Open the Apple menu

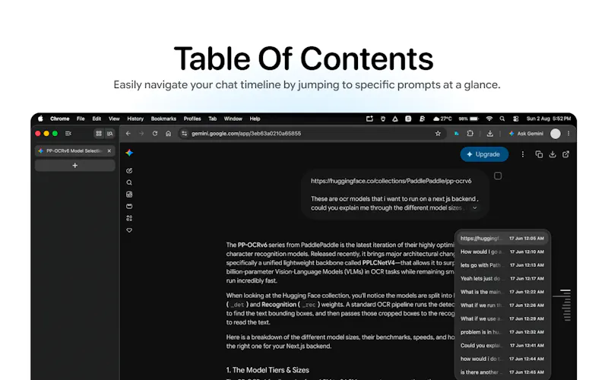(40, 119)
